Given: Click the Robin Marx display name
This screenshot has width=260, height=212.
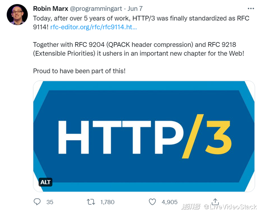Looking at the screenshot, I should [x=51, y=8].
